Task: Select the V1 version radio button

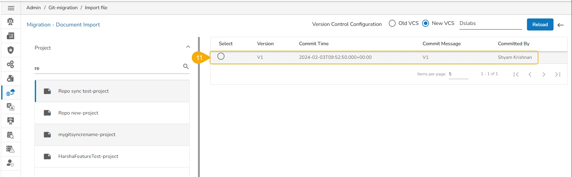Action: click(x=221, y=56)
